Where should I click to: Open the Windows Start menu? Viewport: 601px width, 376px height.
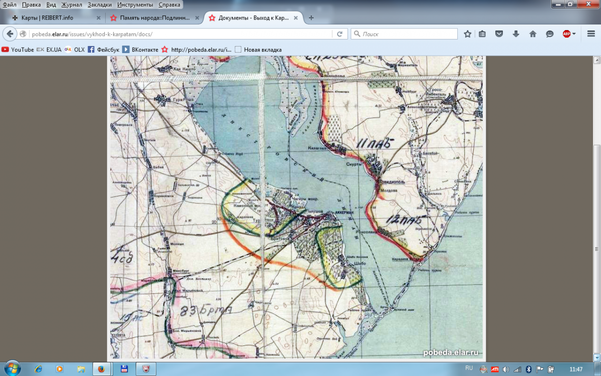tap(12, 368)
